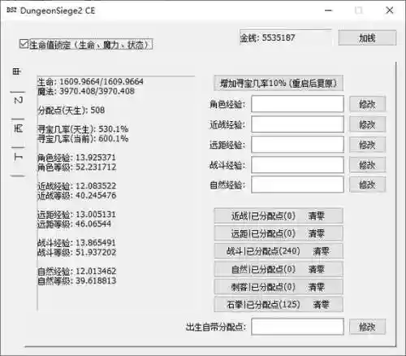Click 战斗等级: 51.937202 text
Screen dimensions: 406x356
point(77,253)
